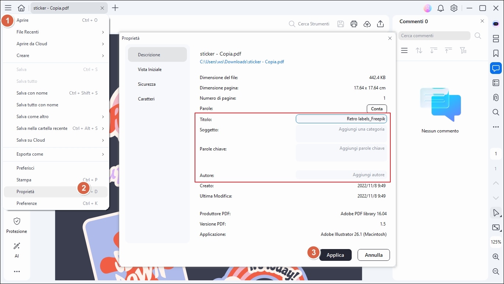This screenshot has height=284, width=504.
Task: Open notifications bell
Action: tap(440, 8)
